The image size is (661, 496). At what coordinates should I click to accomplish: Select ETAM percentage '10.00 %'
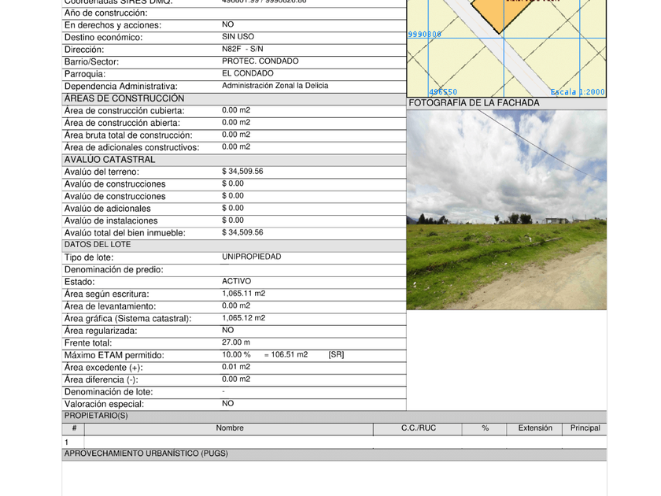coord(236,355)
